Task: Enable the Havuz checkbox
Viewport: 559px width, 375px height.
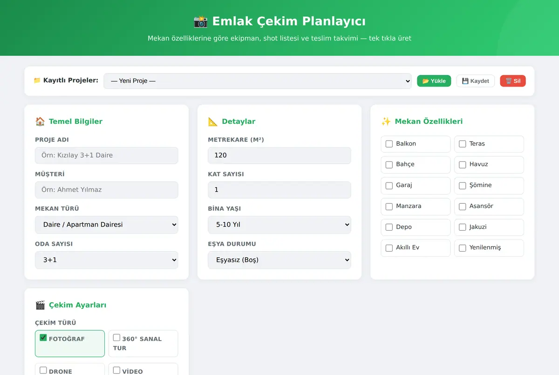Action: coord(463,165)
